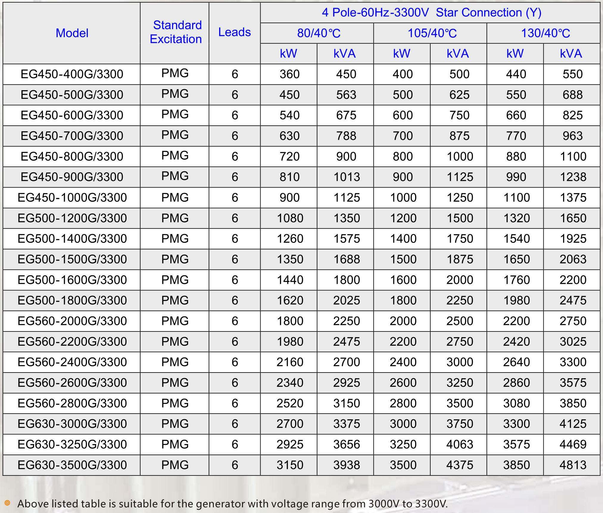This screenshot has height=513, width=603.
Task: Click the 105/40°C temperature header
Action: pyautogui.click(x=432, y=33)
